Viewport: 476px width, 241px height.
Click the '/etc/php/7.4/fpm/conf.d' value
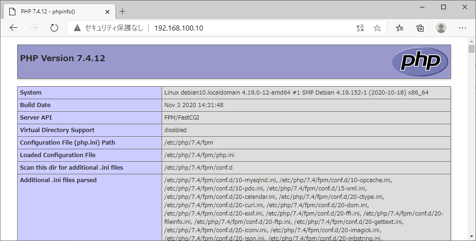(x=198, y=168)
